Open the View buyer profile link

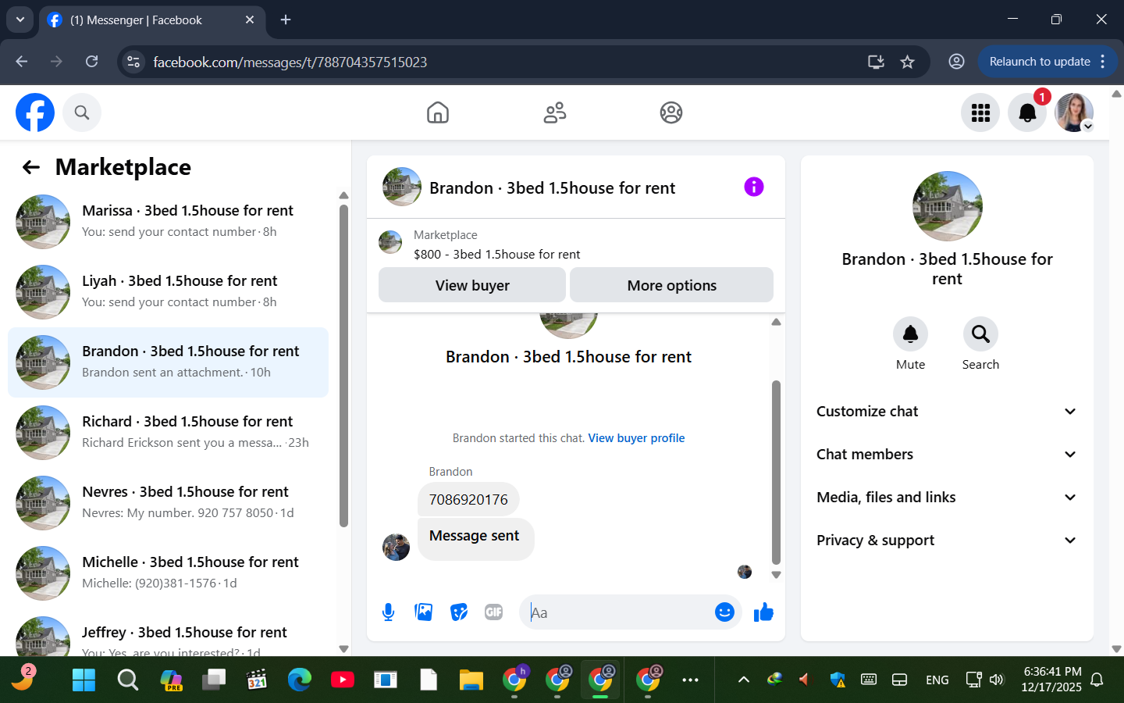(x=636, y=438)
